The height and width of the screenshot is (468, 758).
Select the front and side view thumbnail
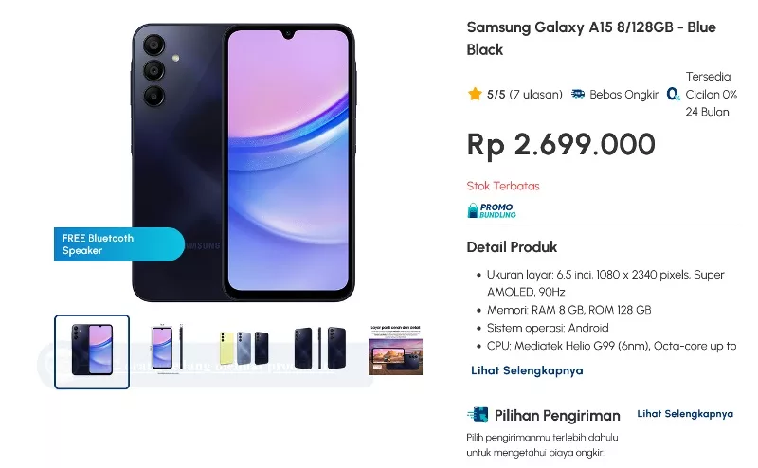pyautogui.click(x=168, y=349)
